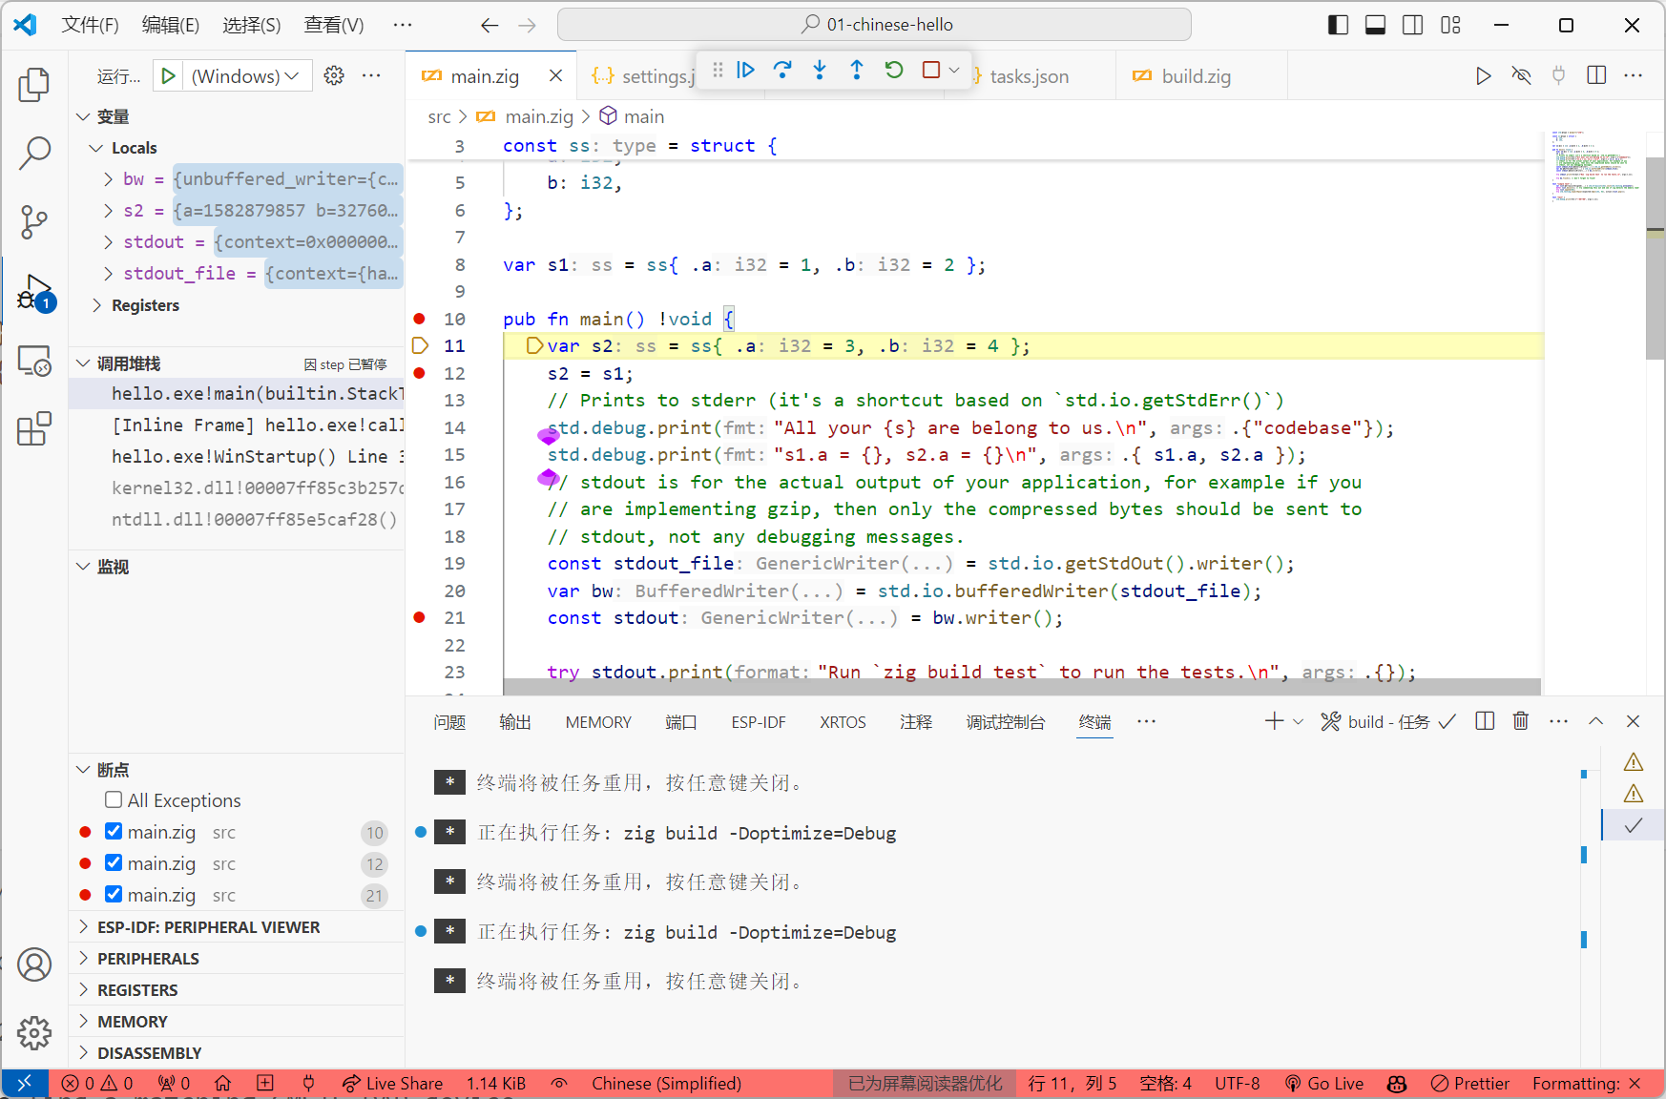Click Step Into in the debug toolbar
The width and height of the screenshot is (1666, 1099).
pos(820,70)
